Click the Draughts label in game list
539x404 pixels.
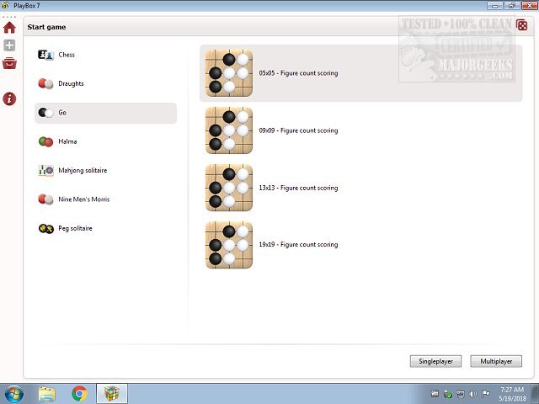(x=71, y=83)
